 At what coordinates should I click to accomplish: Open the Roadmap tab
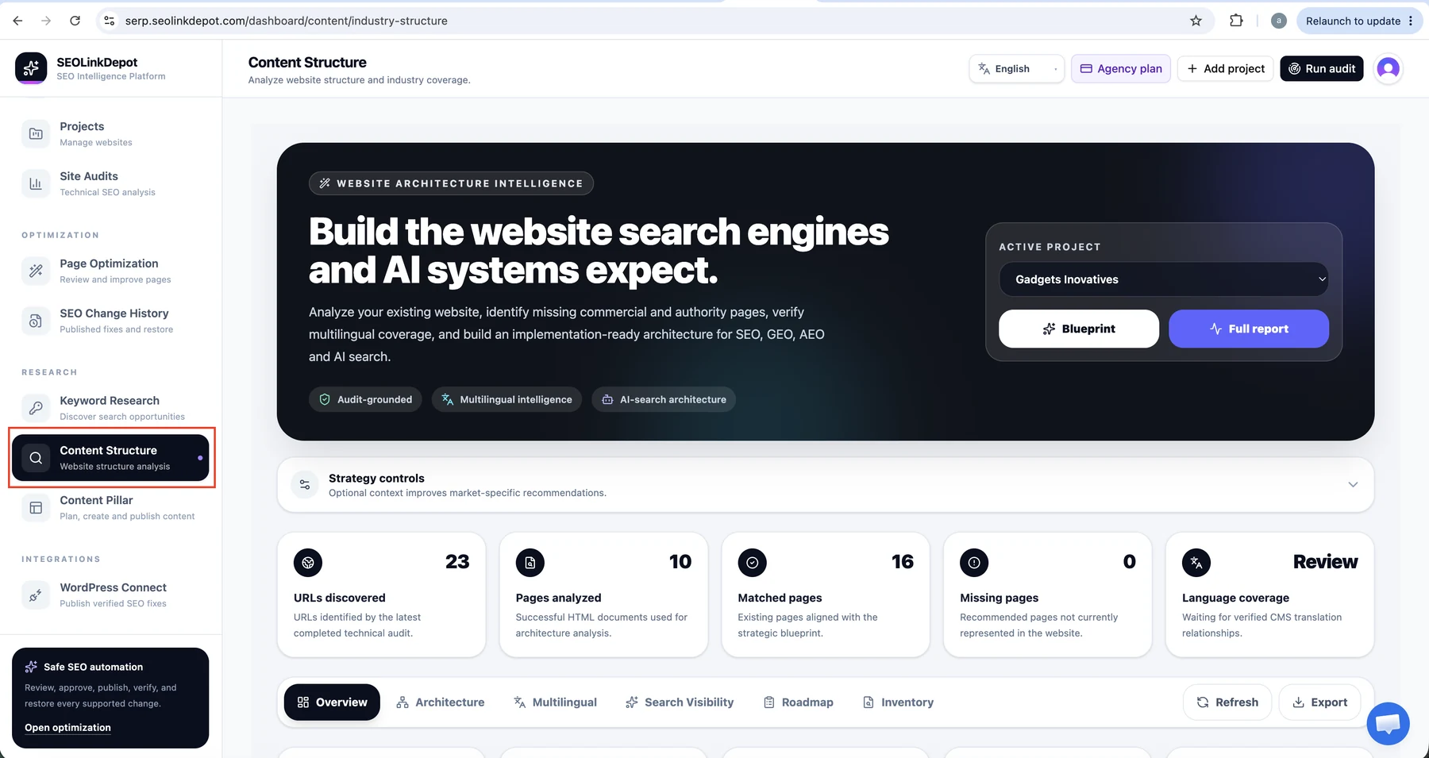[x=799, y=702]
